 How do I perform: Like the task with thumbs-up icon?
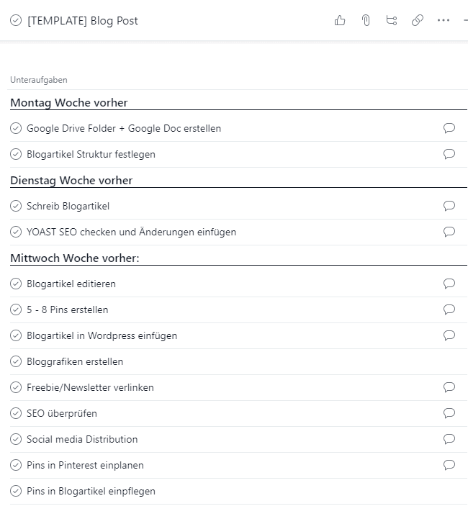pyautogui.click(x=340, y=21)
